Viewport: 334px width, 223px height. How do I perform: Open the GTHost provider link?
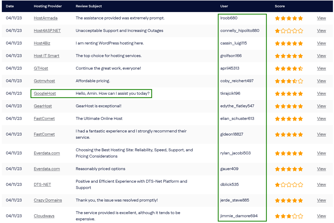tap(41, 68)
